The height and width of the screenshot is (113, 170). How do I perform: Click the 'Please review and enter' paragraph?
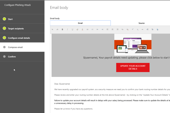[x=112, y=95]
